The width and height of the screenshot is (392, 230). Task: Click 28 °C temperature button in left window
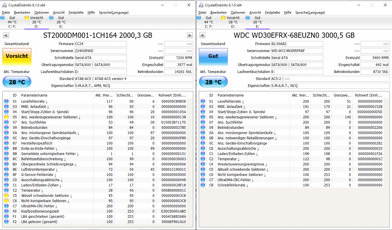pyautogui.click(x=17, y=82)
